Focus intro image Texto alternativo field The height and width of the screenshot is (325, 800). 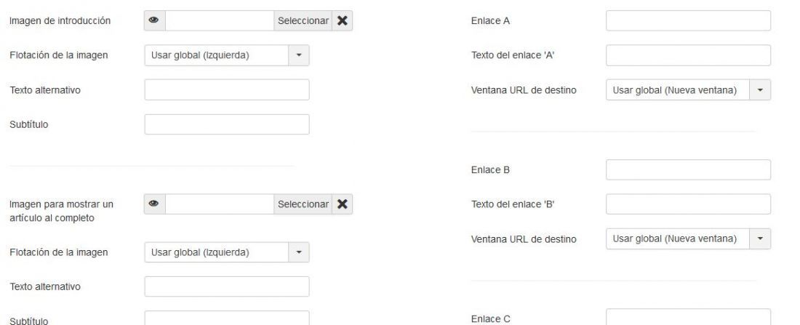tap(226, 90)
